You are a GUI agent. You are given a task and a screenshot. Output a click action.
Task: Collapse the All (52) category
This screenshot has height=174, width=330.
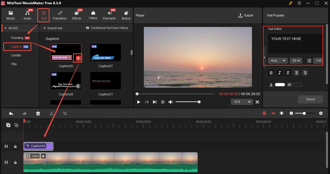[x=6, y=28]
